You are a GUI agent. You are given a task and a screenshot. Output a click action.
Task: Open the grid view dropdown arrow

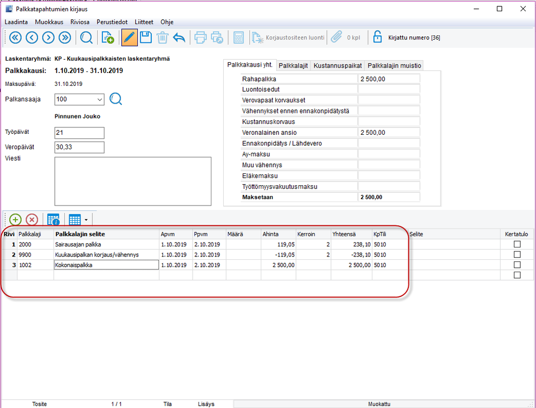(86, 220)
